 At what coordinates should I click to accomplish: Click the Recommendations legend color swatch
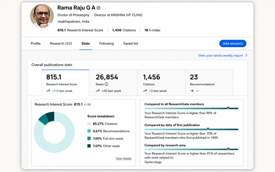pos(89,131)
